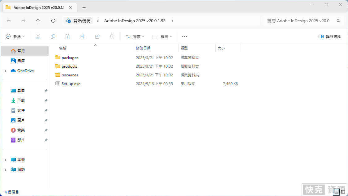The height and width of the screenshot is (196, 348).
Task: Select the resources folder name
Action: 70,75
